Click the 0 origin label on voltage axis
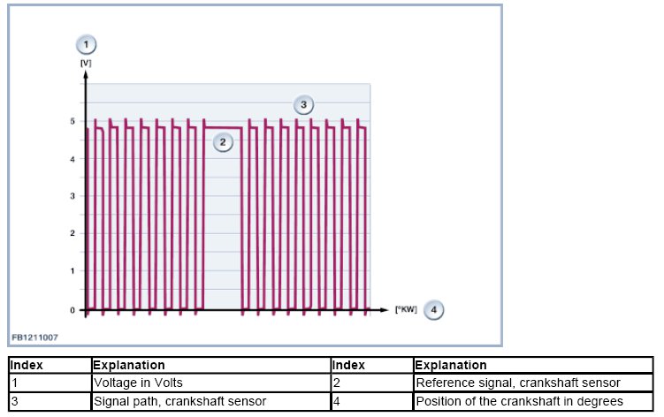Image resolution: width=664 pixels, height=417 pixels. 73,311
